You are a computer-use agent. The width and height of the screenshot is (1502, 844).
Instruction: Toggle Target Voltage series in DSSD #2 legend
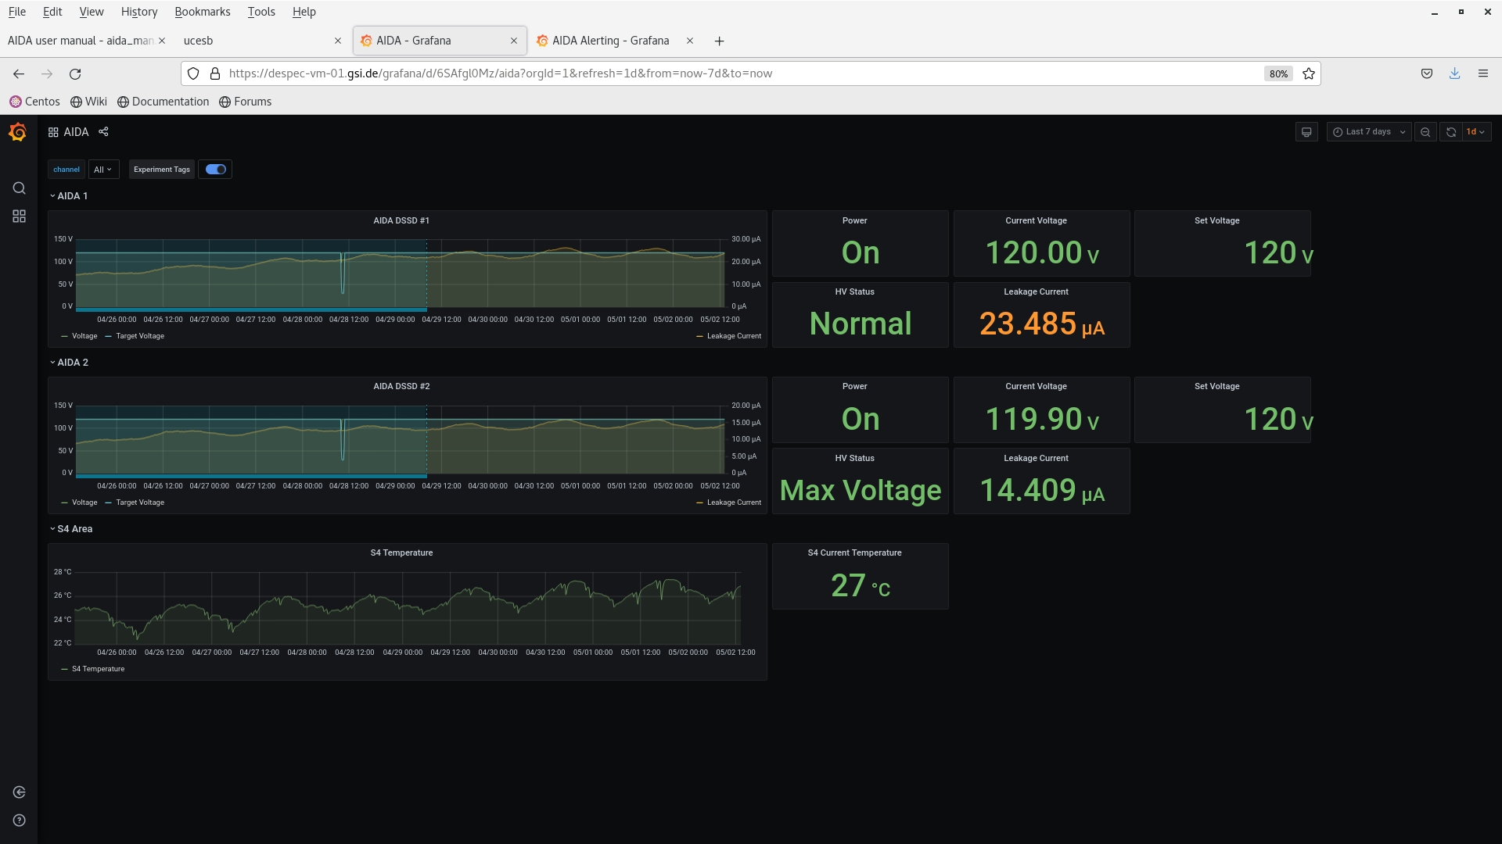click(x=139, y=502)
